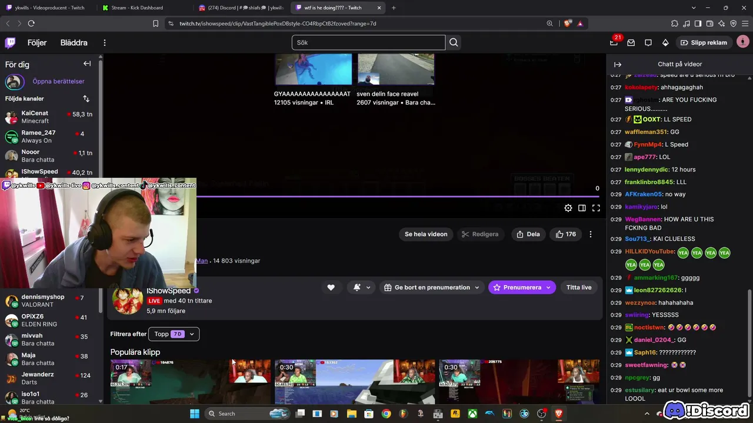Viewport: 753px width, 423px height.
Task: Click the Dela share button
Action: 528,234
